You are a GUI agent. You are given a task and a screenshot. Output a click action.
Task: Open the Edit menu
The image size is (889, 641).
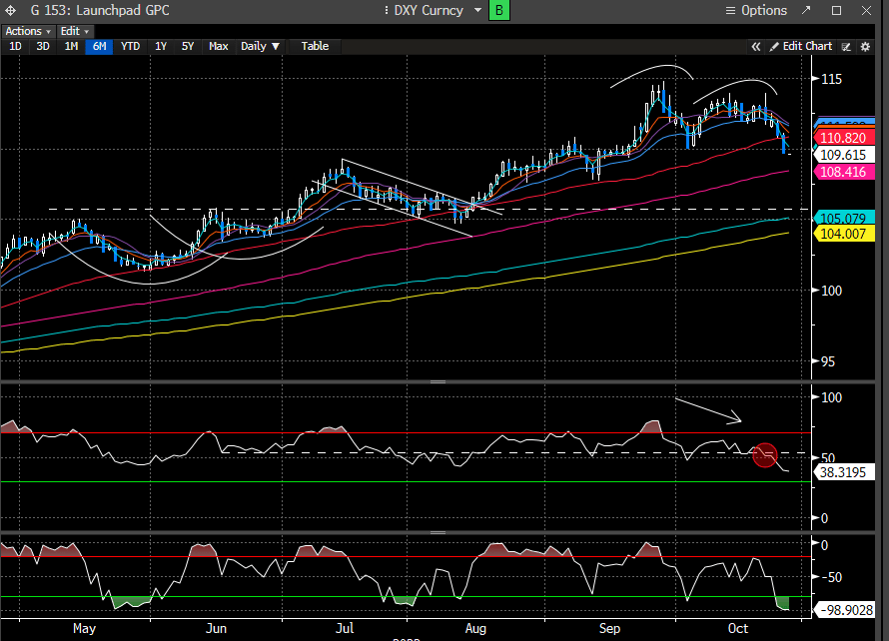click(75, 31)
